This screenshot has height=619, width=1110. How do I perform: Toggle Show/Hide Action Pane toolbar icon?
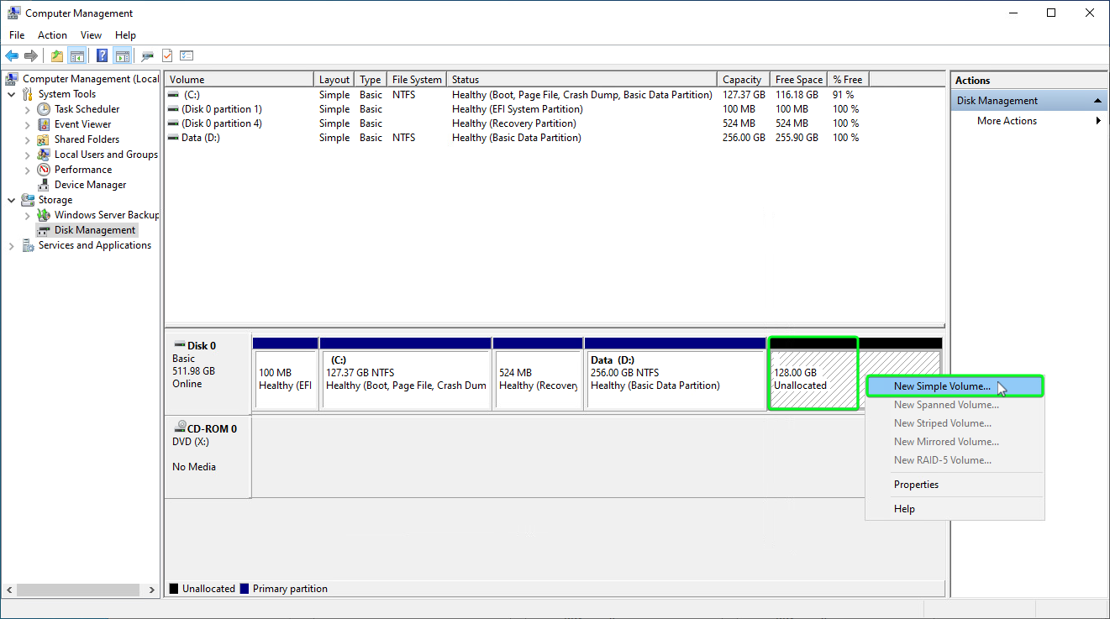122,56
